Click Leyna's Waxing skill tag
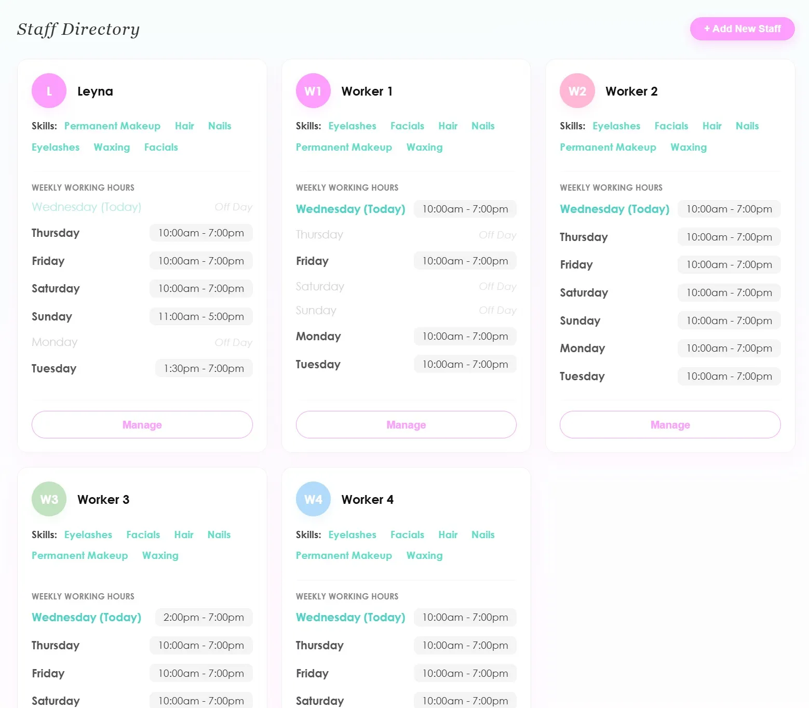809x708 pixels. tap(112, 147)
